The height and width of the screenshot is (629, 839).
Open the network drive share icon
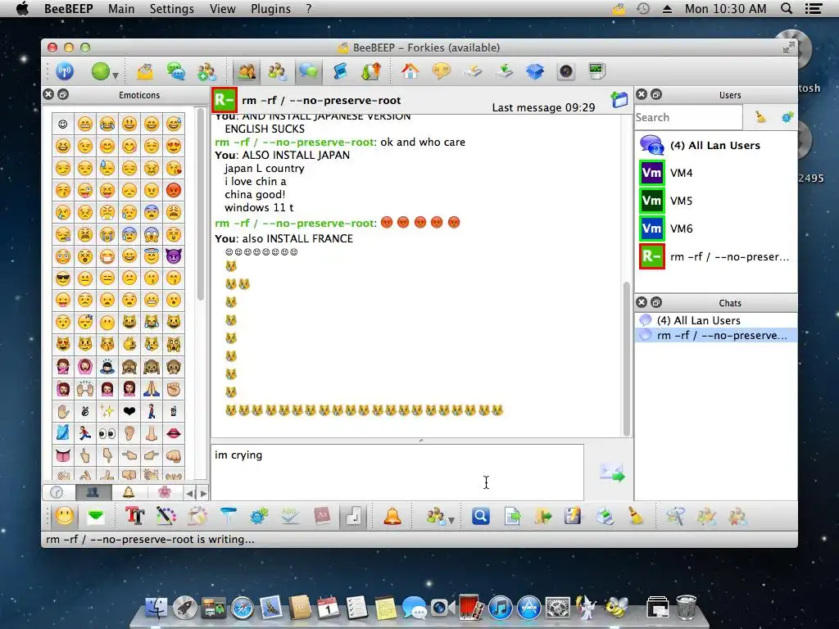tap(473, 71)
